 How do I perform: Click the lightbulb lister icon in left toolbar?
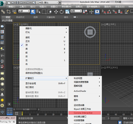(2, 49)
